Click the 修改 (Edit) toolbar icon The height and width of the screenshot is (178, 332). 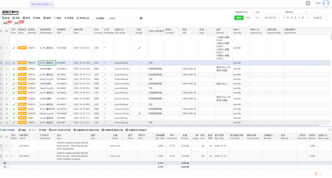click(x=14, y=18)
